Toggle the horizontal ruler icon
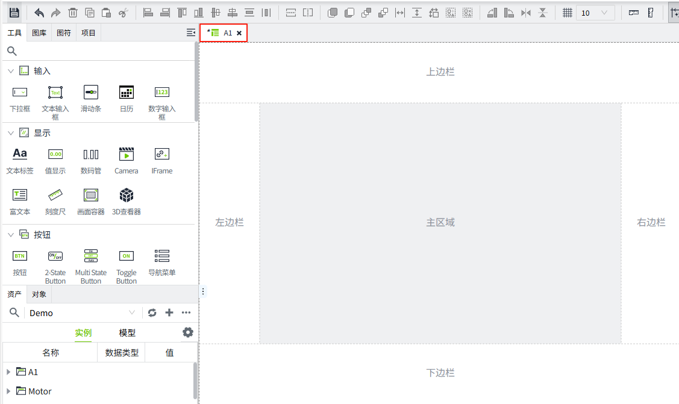This screenshot has height=404, width=679. (x=633, y=13)
